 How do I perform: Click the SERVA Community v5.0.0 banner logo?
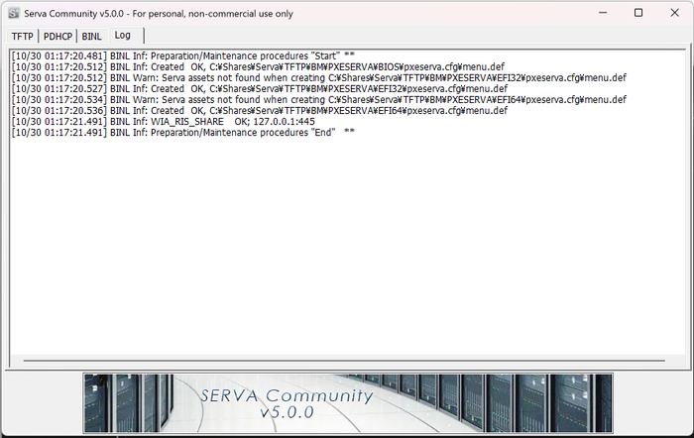pos(287,402)
